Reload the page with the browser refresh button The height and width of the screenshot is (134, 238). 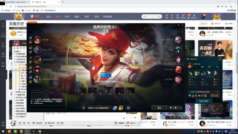[x=11, y=6]
